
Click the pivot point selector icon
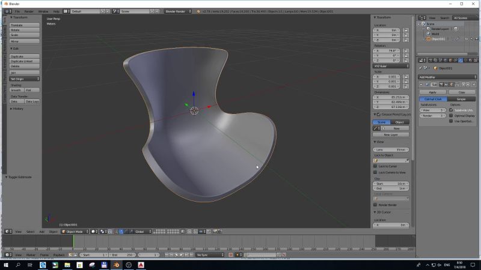click(x=102, y=232)
